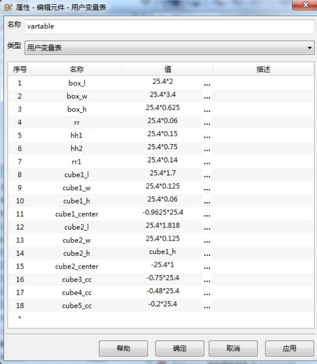This screenshot has height=364, width=317.
Task: Open ellipsis editor for hh2 row
Action: pyautogui.click(x=207, y=149)
